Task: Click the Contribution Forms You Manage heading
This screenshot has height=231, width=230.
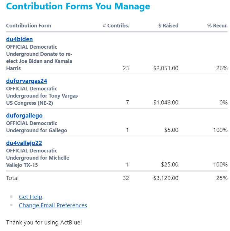Action: pos(78,6)
